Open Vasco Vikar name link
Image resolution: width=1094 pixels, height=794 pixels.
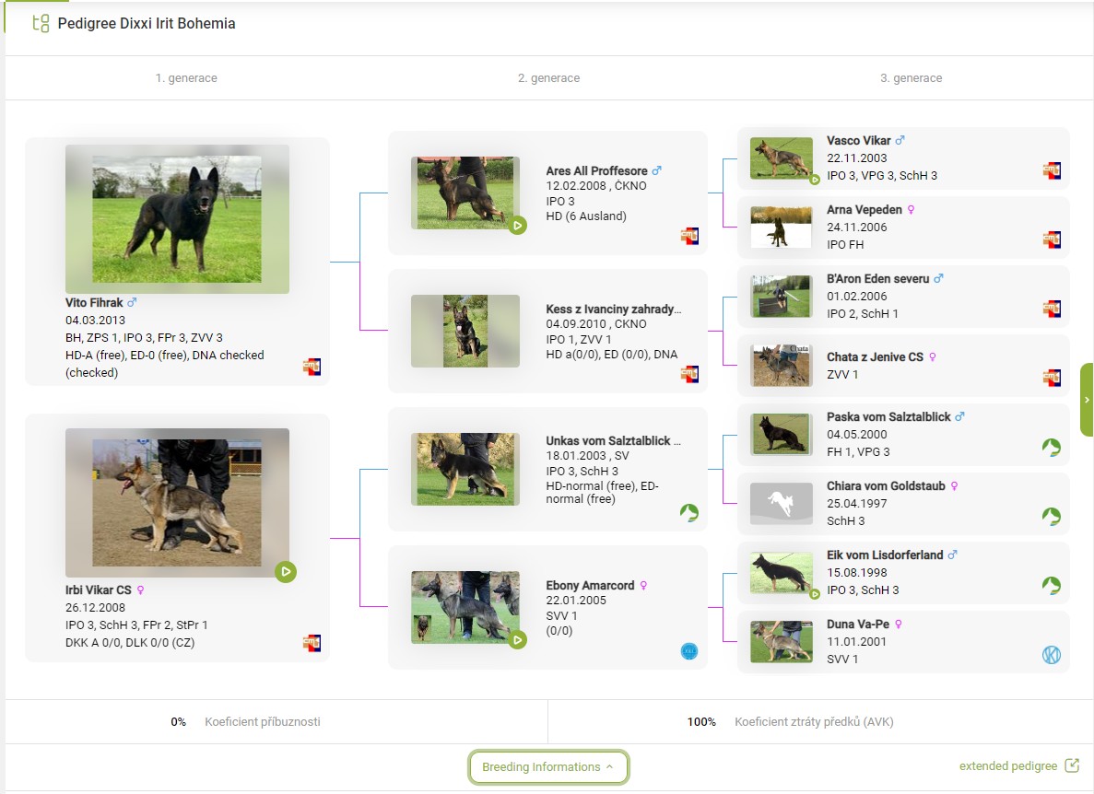859,140
